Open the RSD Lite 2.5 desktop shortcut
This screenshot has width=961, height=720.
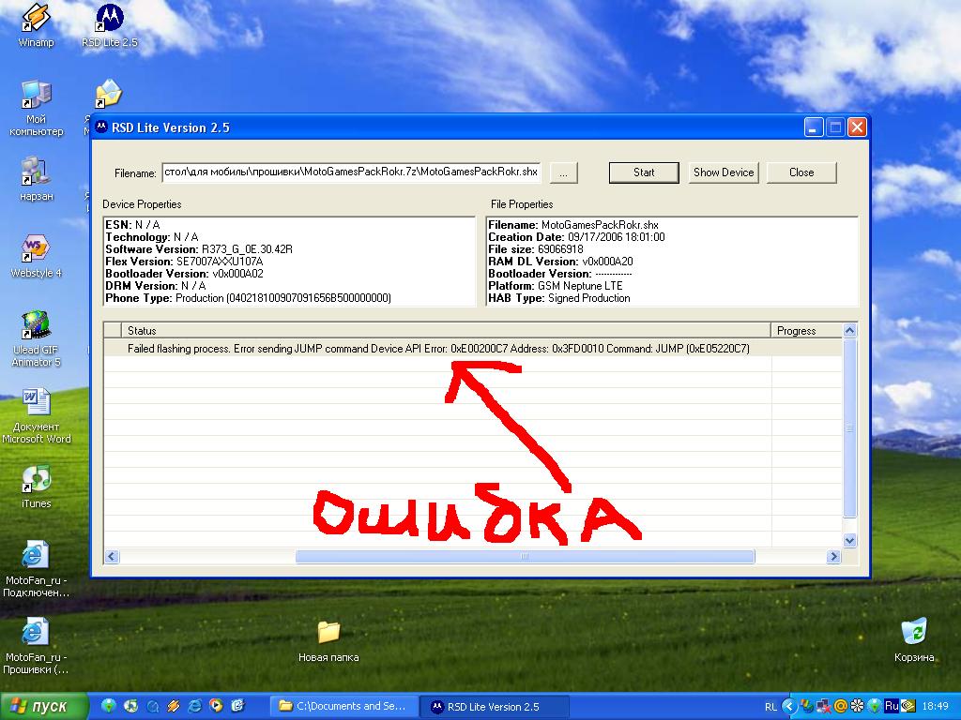pyautogui.click(x=110, y=25)
